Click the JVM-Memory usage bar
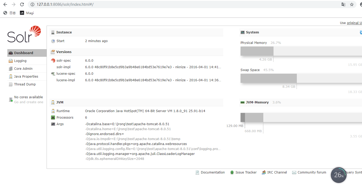The width and height of the screenshot is (362, 185). point(301,117)
